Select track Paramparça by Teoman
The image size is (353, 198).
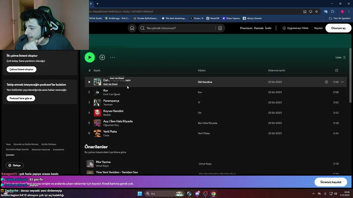pos(216,103)
